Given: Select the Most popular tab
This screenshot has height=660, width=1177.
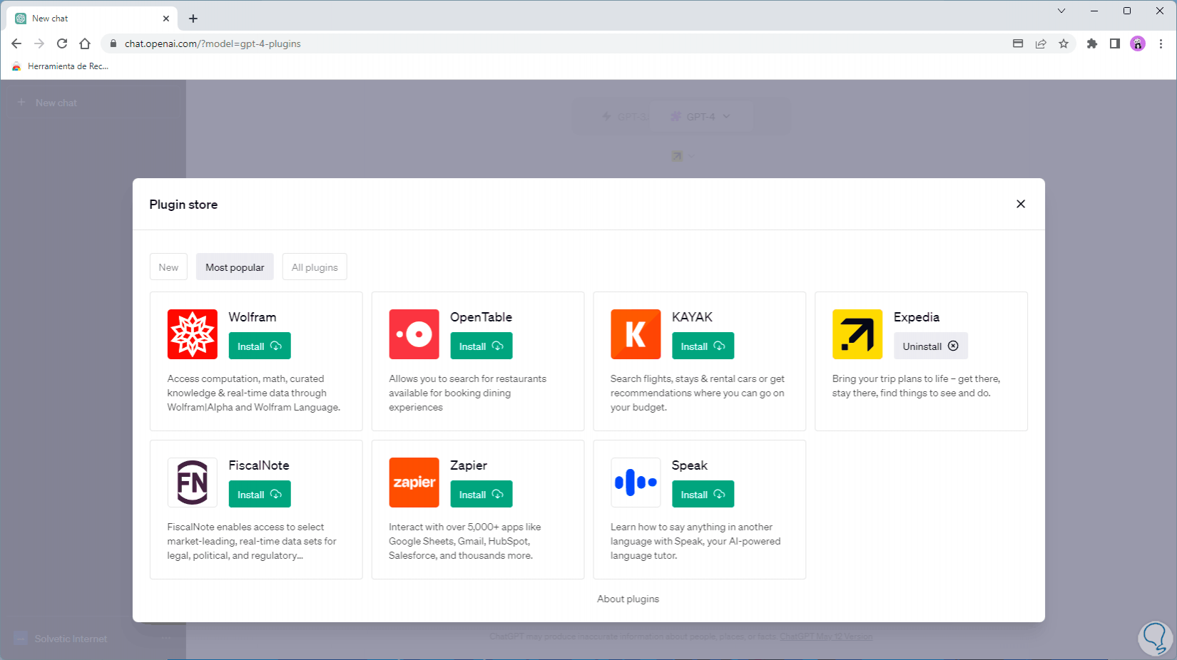Looking at the screenshot, I should [x=235, y=267].
